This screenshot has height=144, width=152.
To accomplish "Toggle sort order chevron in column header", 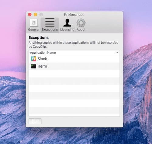I will tap(117, 53).
